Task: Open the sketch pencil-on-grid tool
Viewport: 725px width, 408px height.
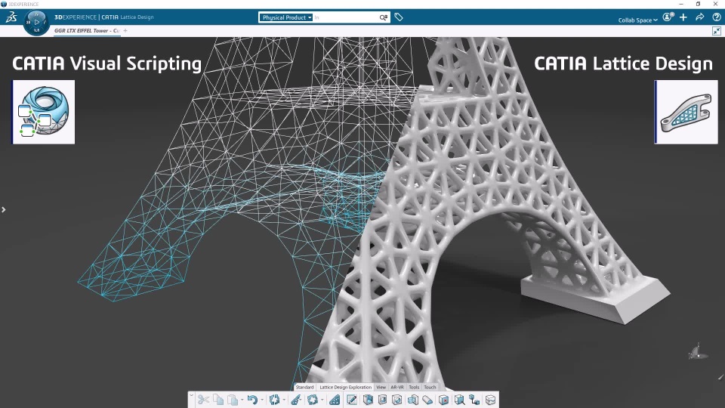Action: [x=351, y=400]
